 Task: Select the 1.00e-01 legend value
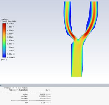[x=11, y=51]
